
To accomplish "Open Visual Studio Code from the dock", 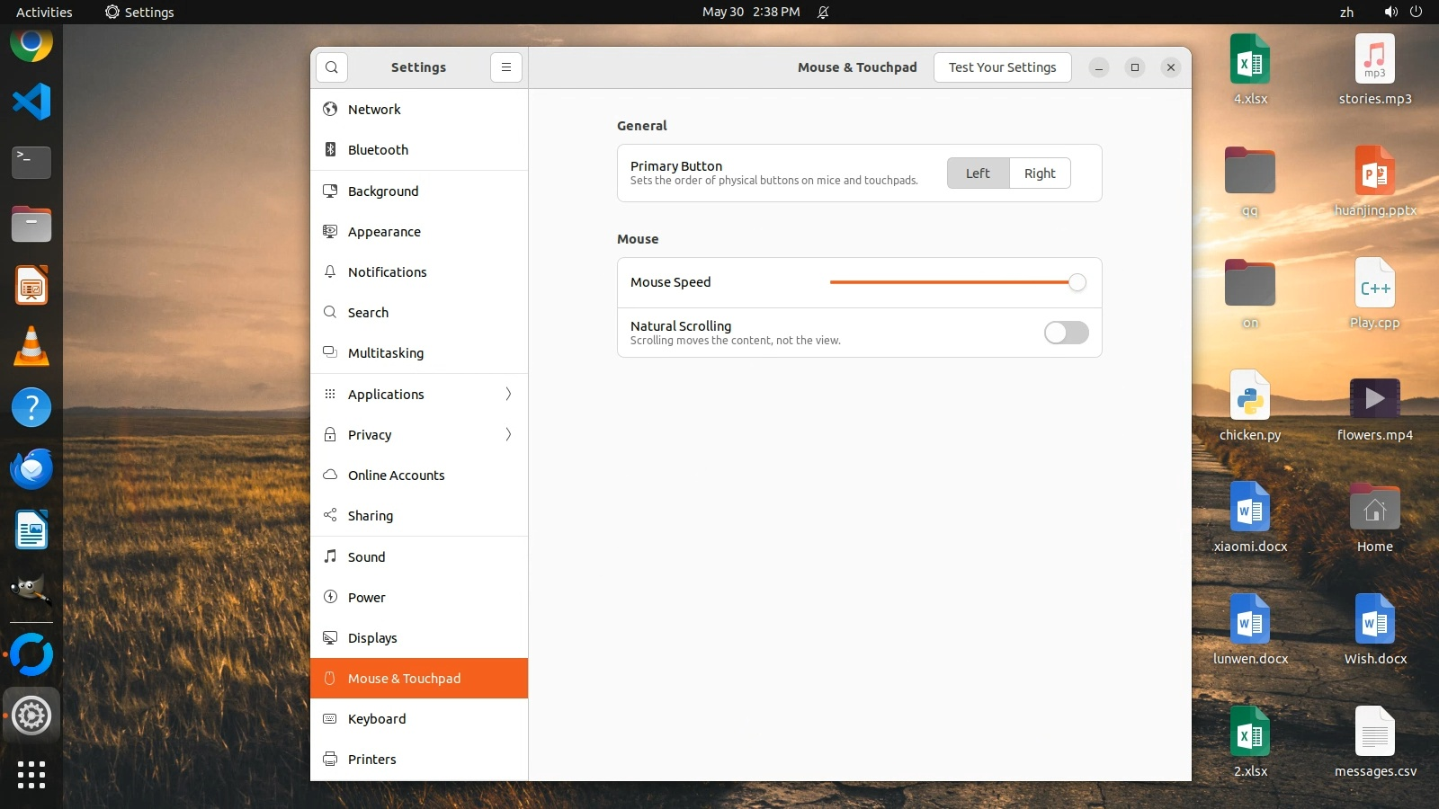I will (x=31, y=102).
